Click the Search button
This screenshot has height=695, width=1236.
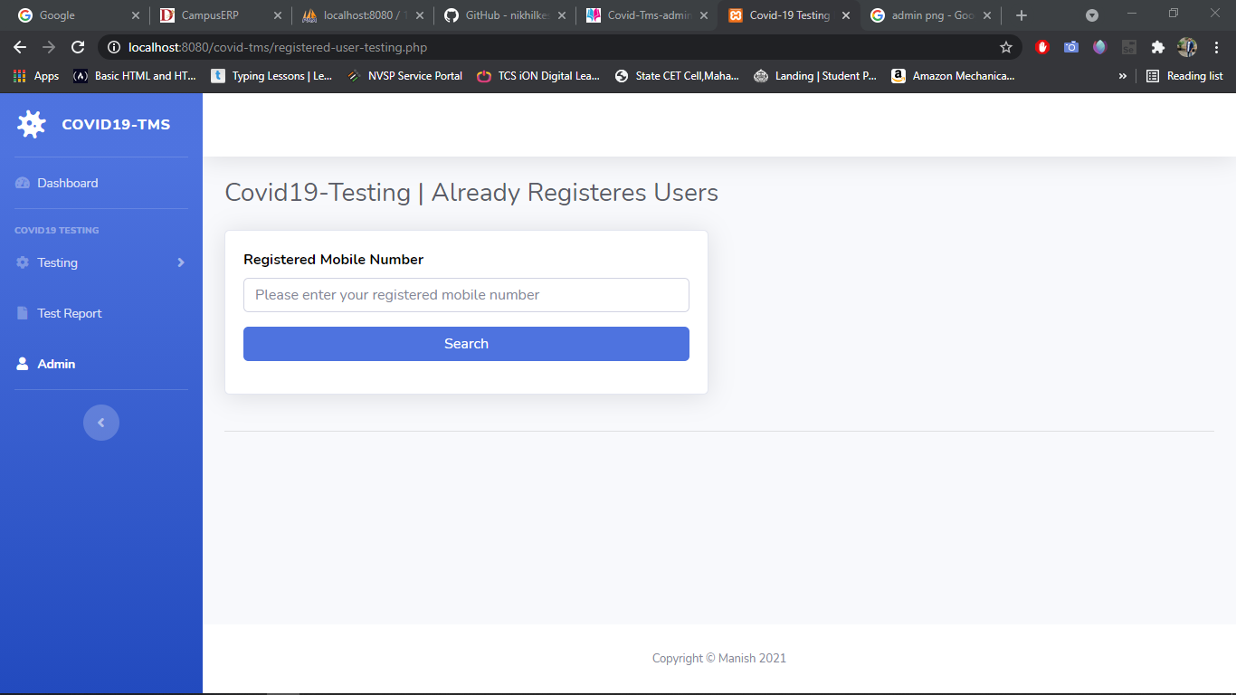(465, 344)
